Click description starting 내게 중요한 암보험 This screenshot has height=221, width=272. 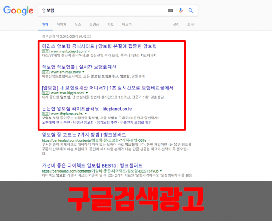coord(103,97)
